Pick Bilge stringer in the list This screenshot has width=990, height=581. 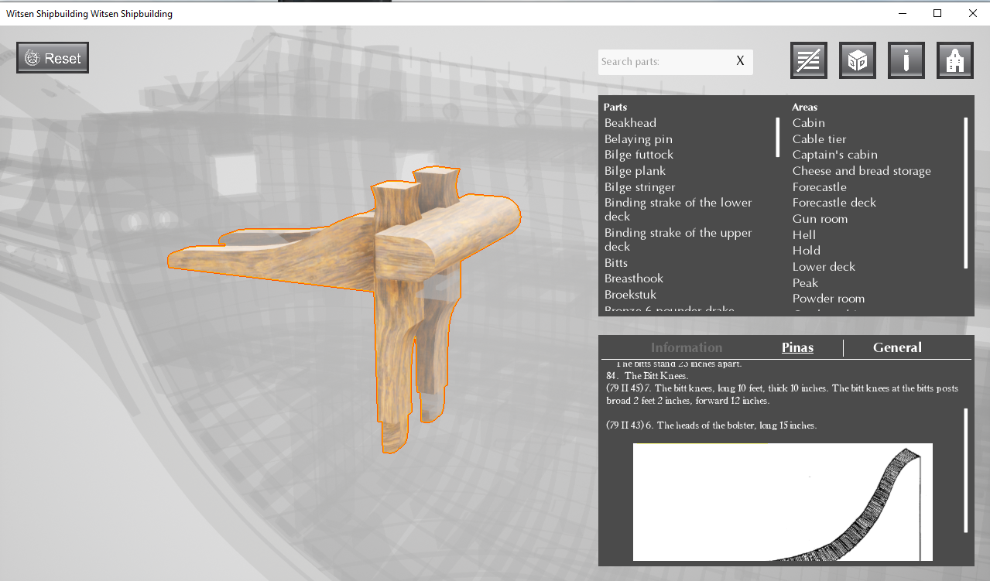[x=639, y=187]
